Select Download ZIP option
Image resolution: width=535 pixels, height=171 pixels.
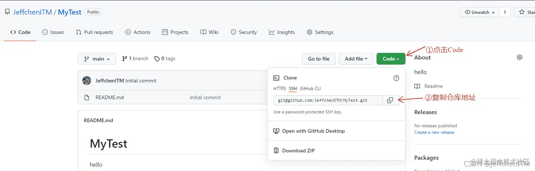(x=298, y=151)
